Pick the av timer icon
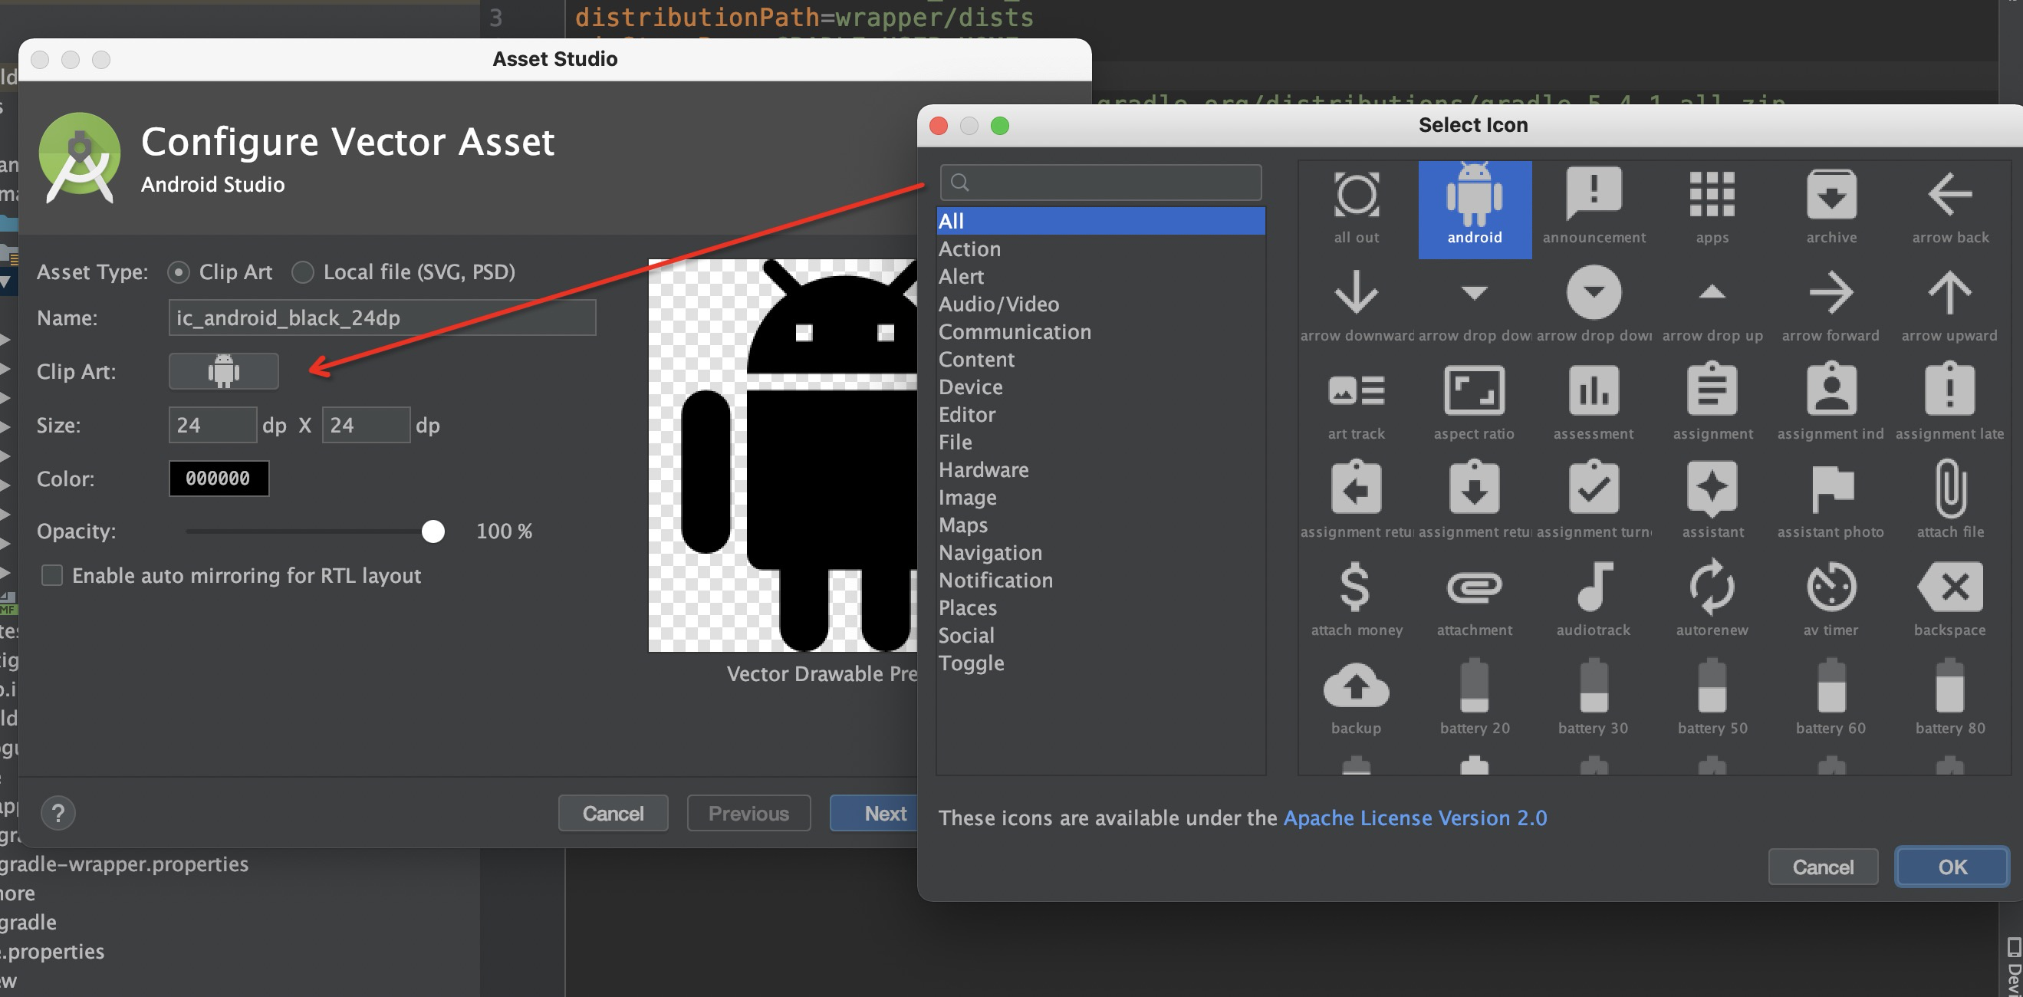This screenshot has width=2023, height=997. tap(1831, 589)
